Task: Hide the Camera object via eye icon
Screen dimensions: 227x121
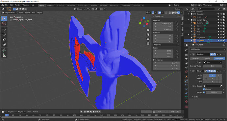Action: pyautogui.click(x=221, y=23)
